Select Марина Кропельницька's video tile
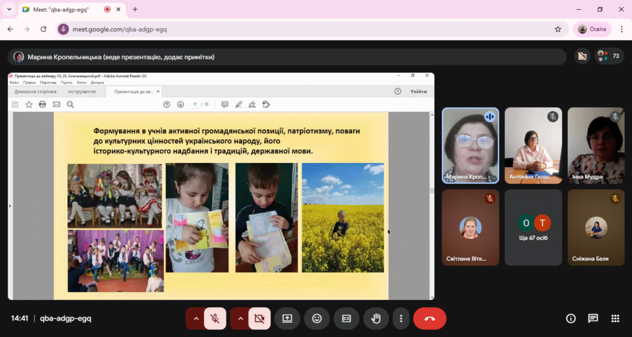This screenshot has height=337, width=632. (x=470, y=146)
